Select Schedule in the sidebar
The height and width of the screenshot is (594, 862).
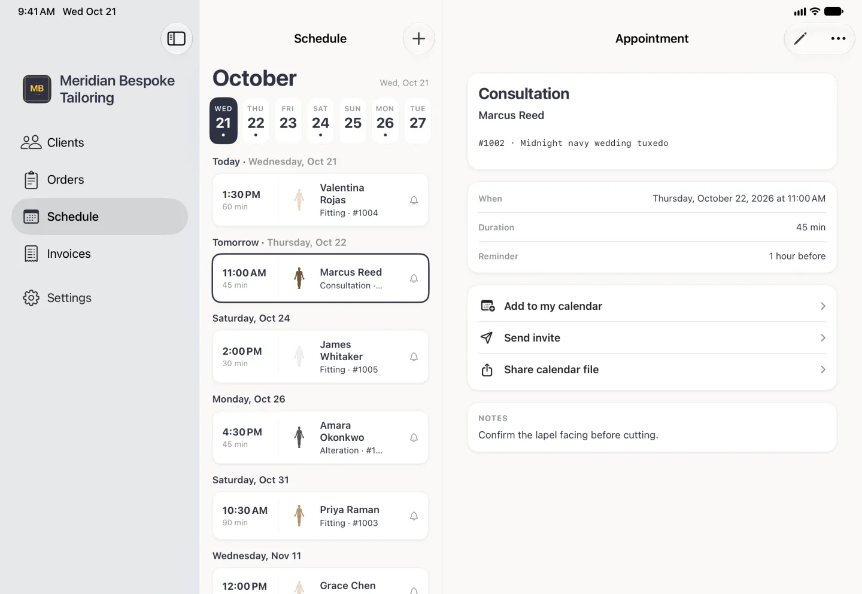click(99, 217)
